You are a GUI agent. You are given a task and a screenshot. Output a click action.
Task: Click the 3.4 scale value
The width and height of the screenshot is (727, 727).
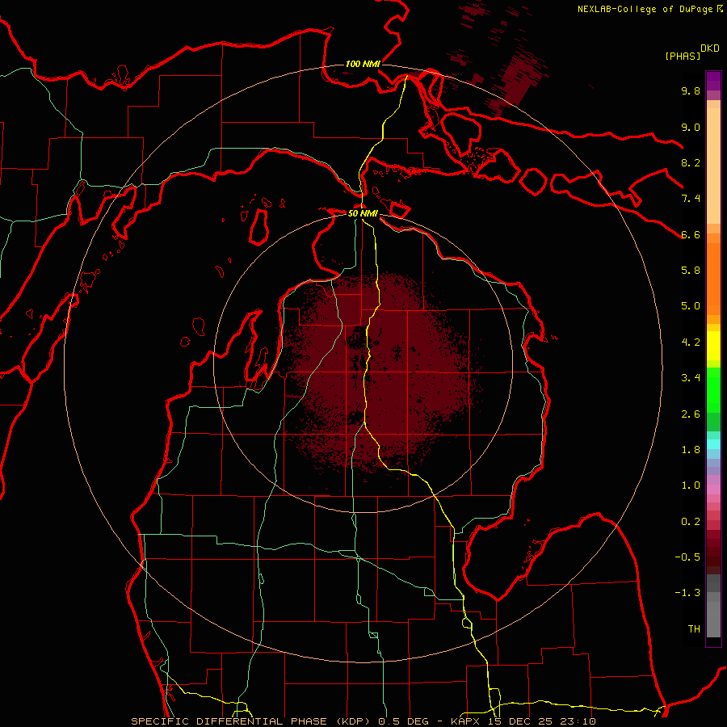[691, 377]
